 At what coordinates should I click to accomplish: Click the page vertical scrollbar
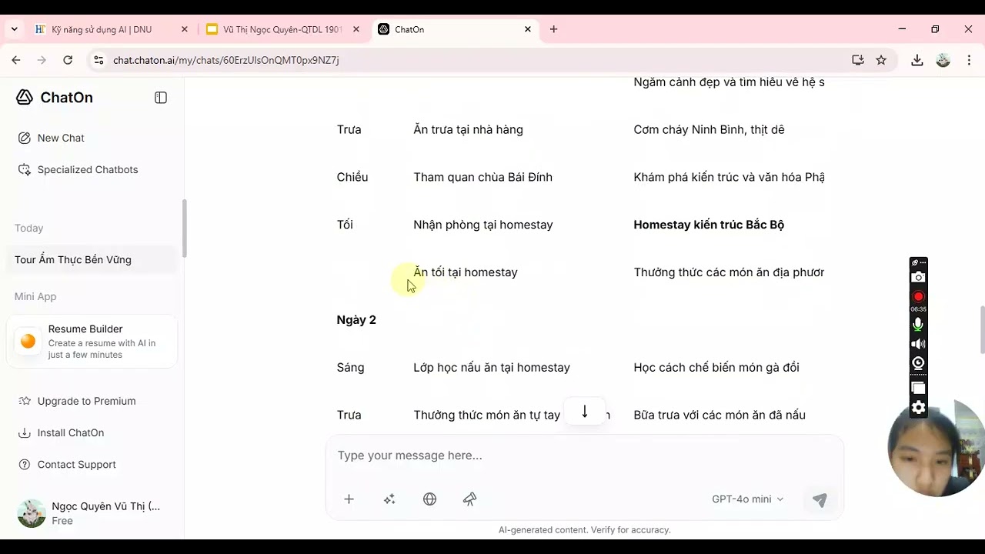(x=981, y=329)
